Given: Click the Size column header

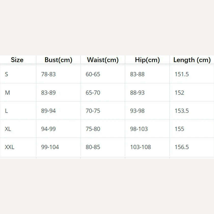Looking at the screenshot, I should (17, 60).
